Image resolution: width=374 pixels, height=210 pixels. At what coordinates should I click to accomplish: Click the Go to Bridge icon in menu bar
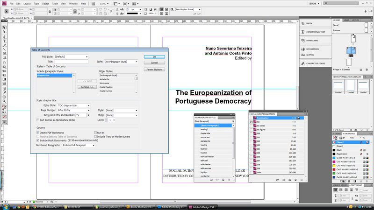click(93, 4)
